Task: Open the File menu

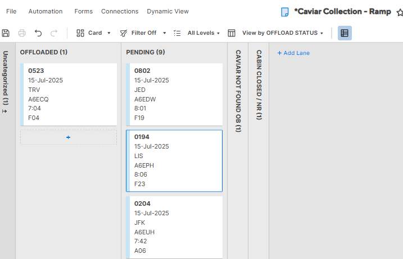Action: click(11, 11)
